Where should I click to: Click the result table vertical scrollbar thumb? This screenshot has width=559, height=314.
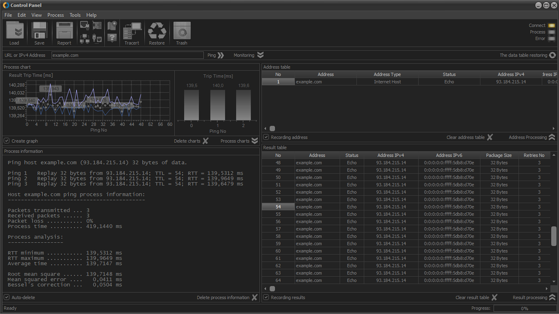(554, 236)
